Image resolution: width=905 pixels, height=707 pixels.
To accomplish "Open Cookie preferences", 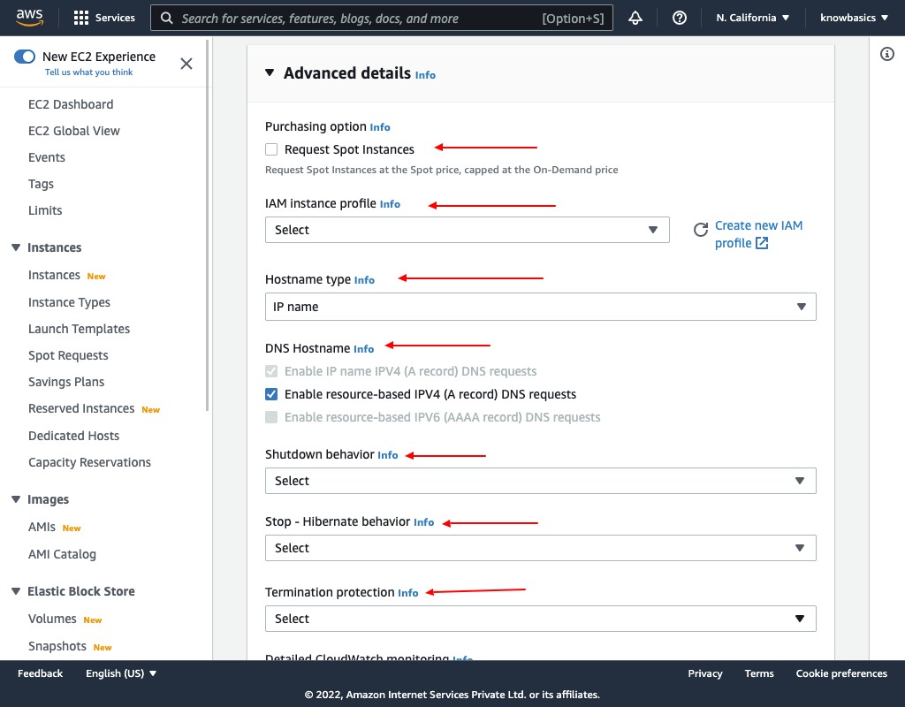I will pos(841,673).
